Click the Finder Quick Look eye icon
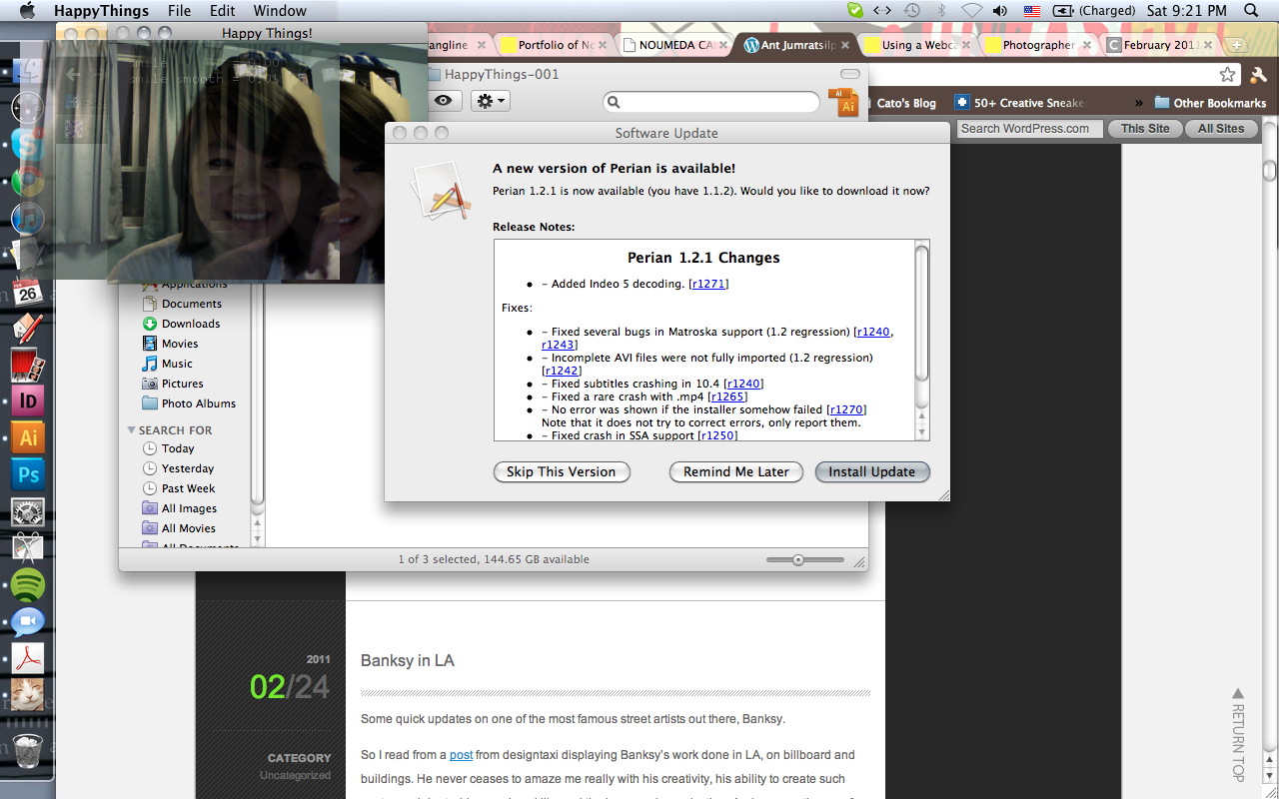The width and height of the screenshot is (1279, 799). tap(443, 101)
